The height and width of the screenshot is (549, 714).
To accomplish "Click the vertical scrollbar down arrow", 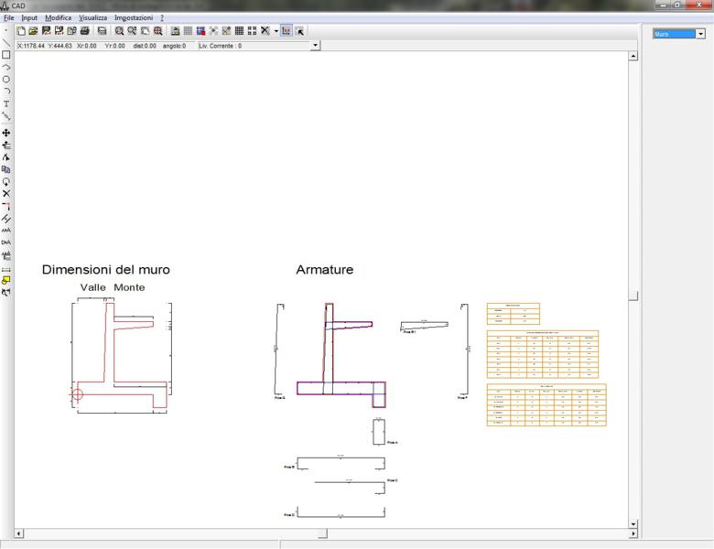I will [x=633, y=523].
